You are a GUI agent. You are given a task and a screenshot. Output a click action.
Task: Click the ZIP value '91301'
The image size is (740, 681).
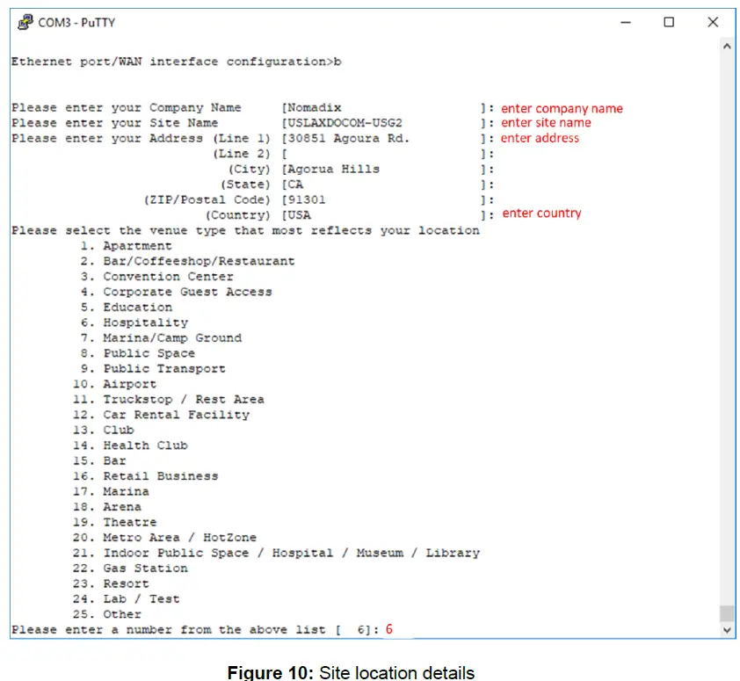[307, 199]
